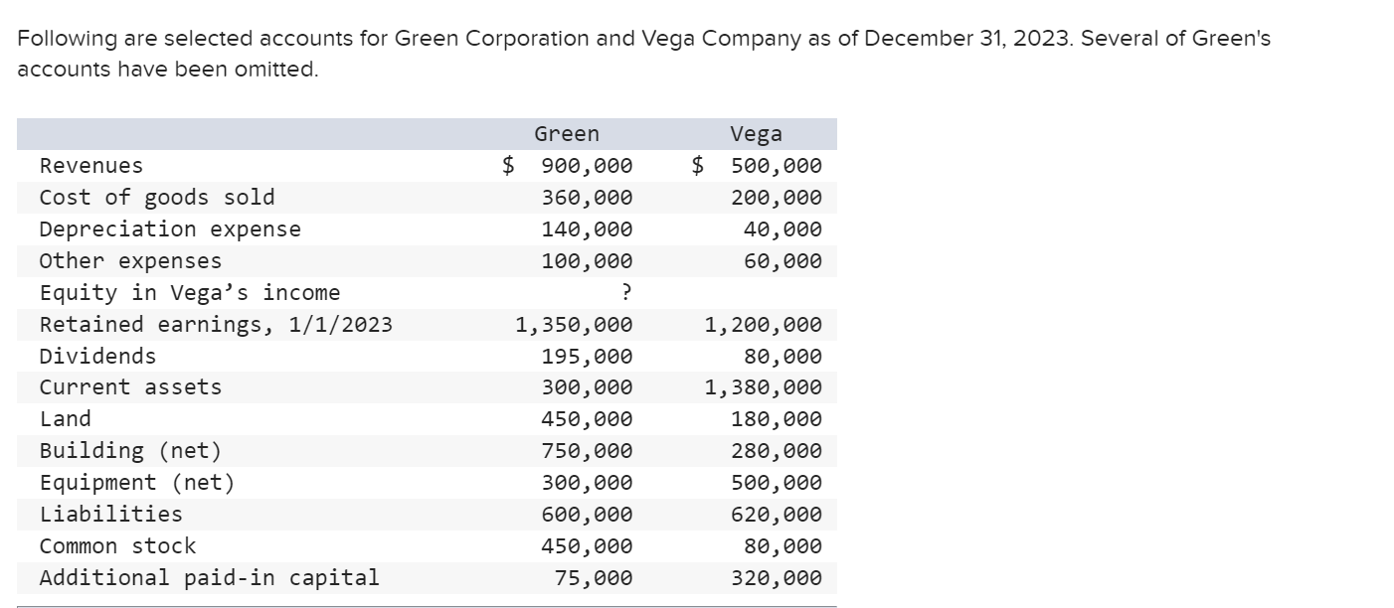Click the Green column header

567,134
